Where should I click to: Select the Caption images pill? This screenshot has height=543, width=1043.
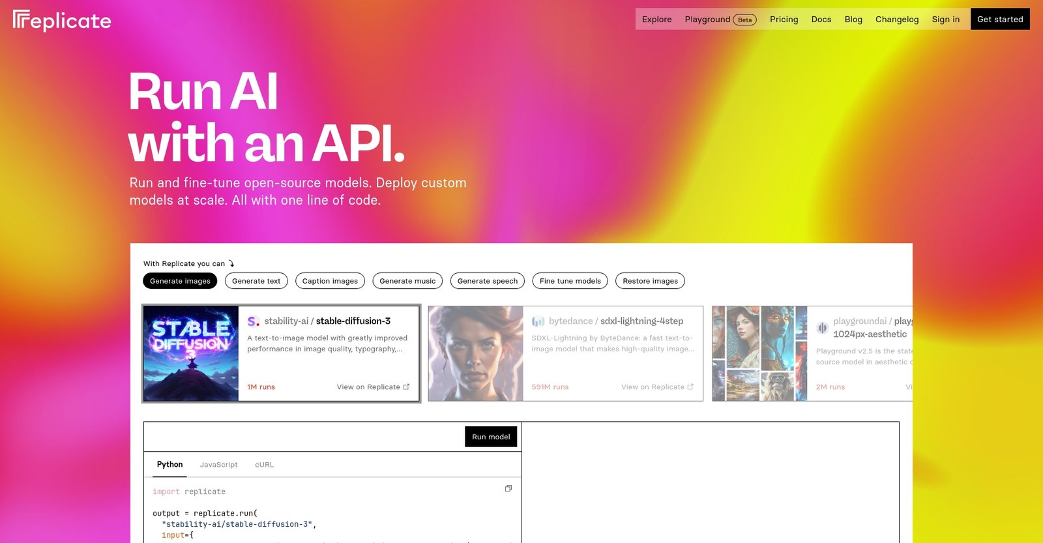[330, 281]
